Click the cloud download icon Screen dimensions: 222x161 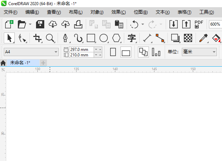(53, 24)
